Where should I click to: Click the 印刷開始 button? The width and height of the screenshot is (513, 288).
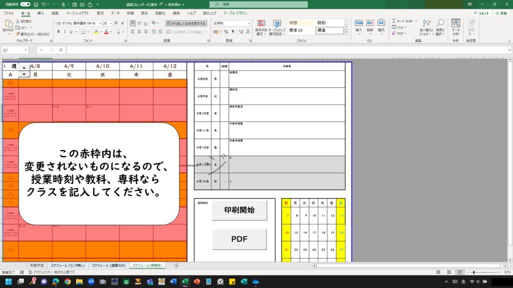pos(239,210)
